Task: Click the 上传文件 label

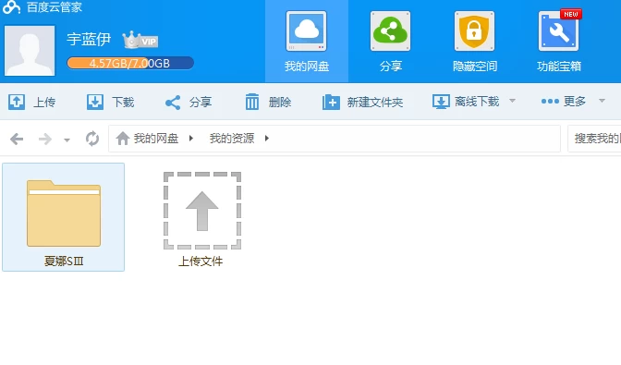Action: pyautogui.click(x=201, y=262)
